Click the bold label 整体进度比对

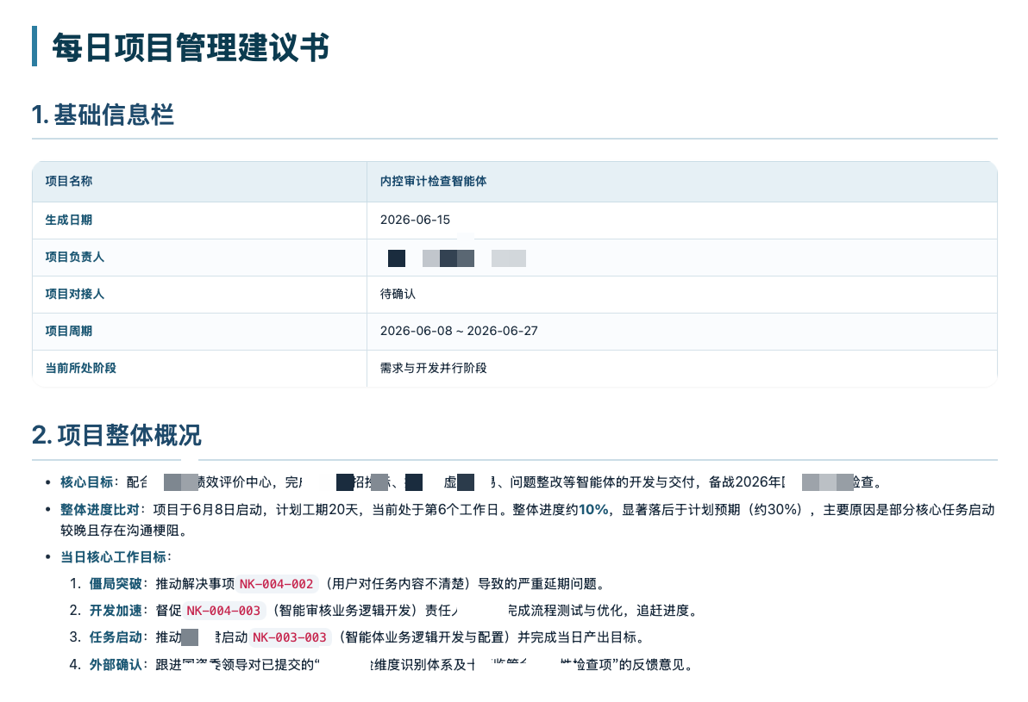[x=100, y=509]
